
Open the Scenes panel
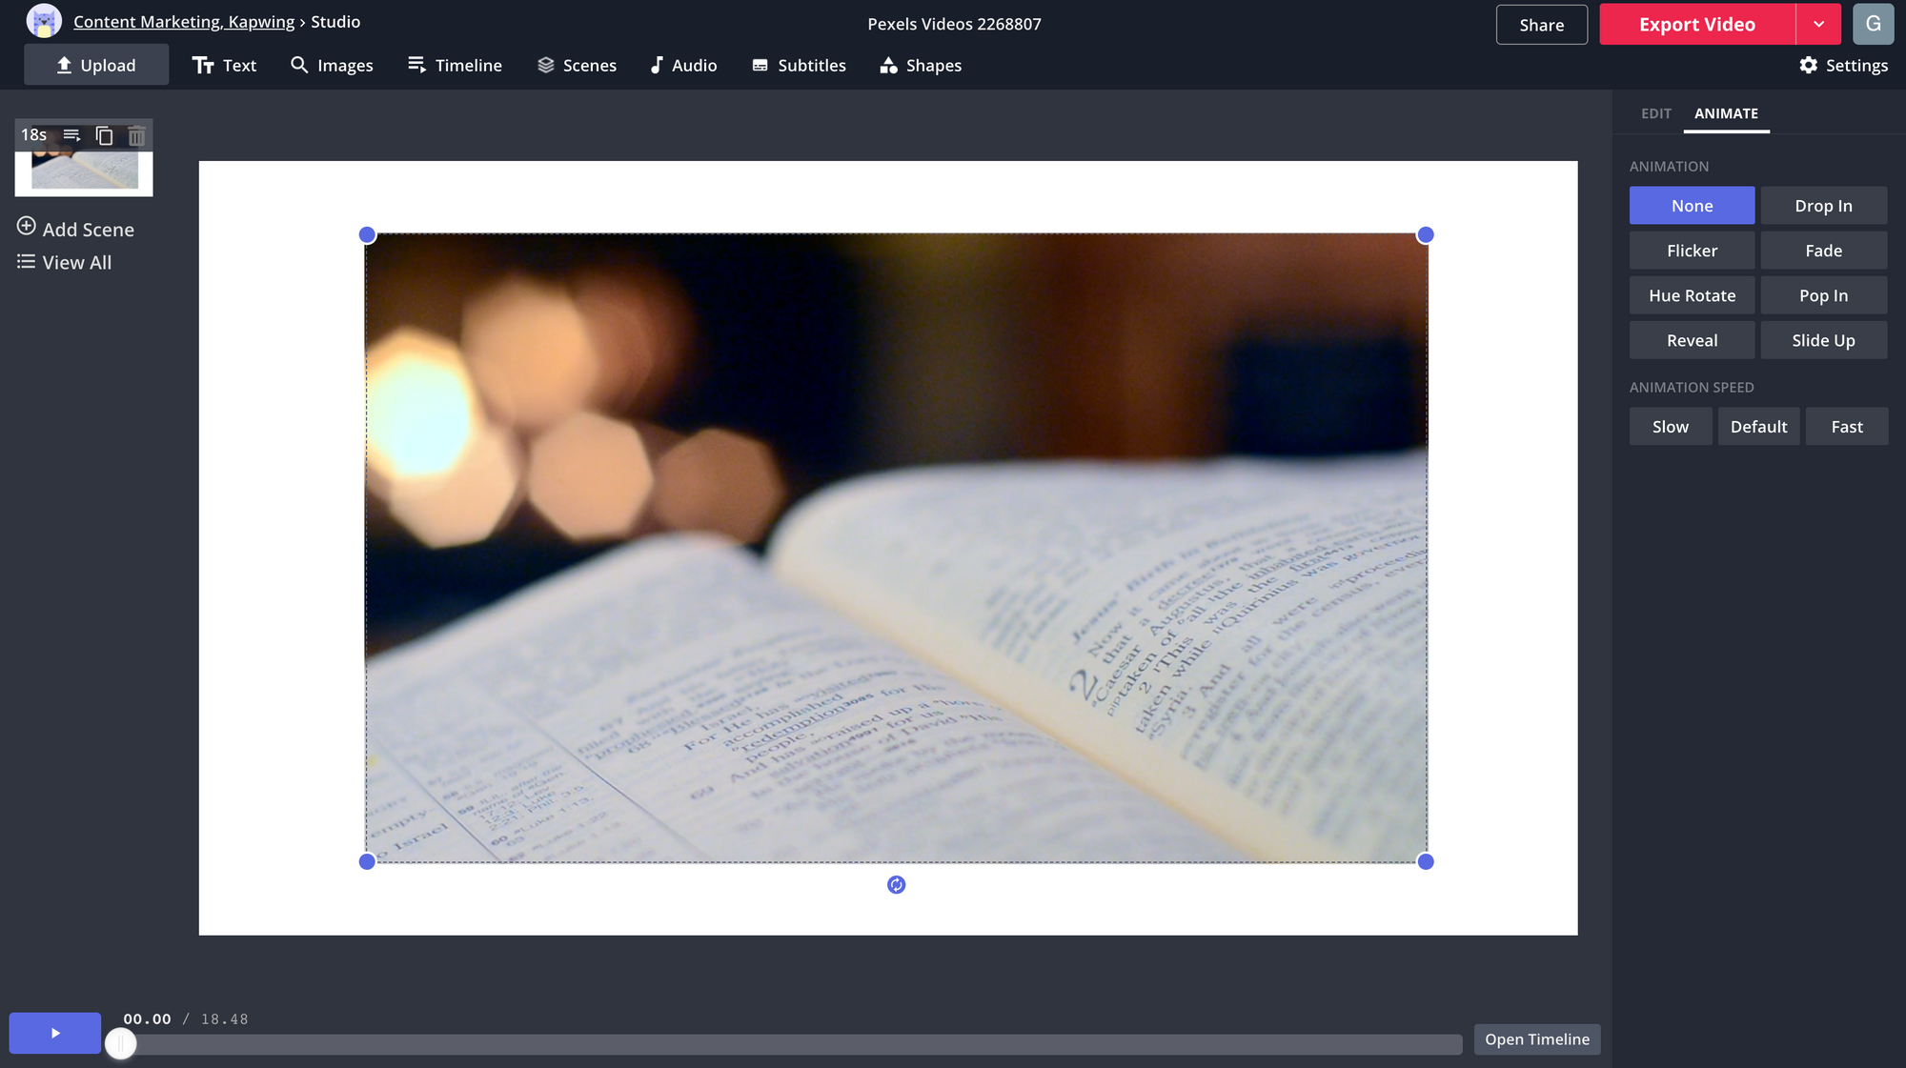577,66
